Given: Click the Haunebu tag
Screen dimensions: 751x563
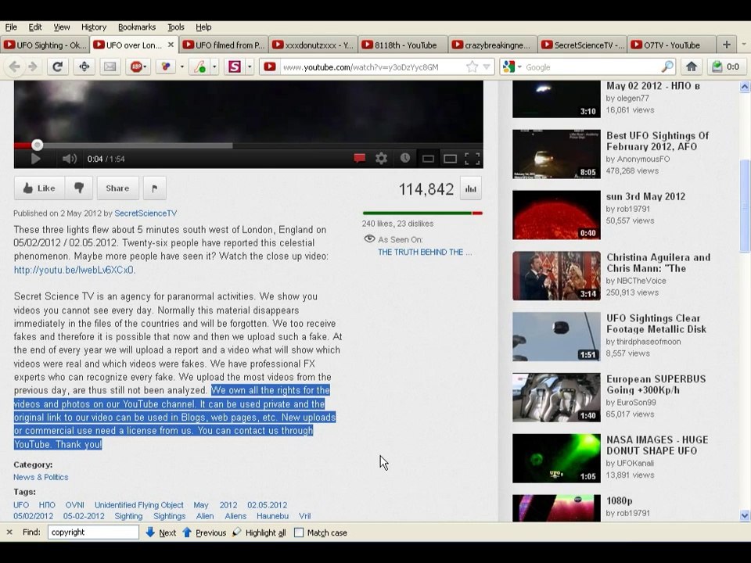Looking at the screenshot, I should 272,516.
